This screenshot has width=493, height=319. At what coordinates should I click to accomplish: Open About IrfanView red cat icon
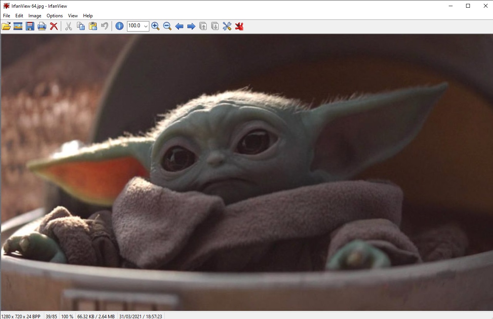(239, 26)
